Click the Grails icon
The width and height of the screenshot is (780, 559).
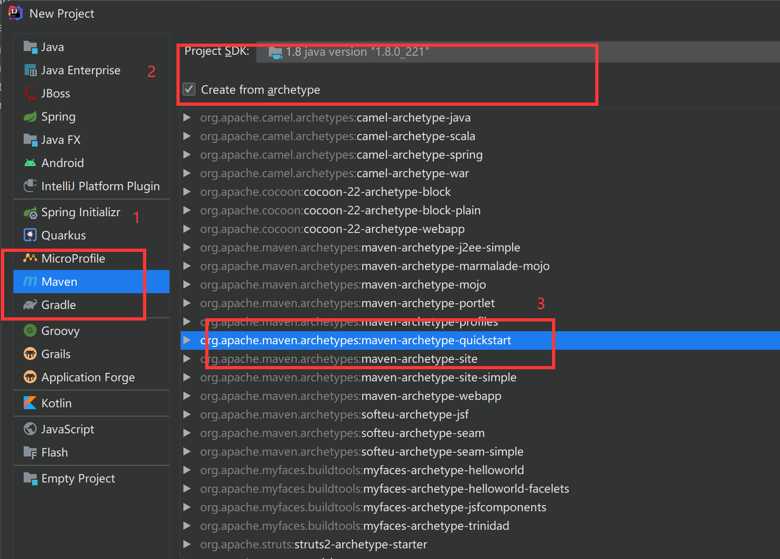[x=30, y=354]
